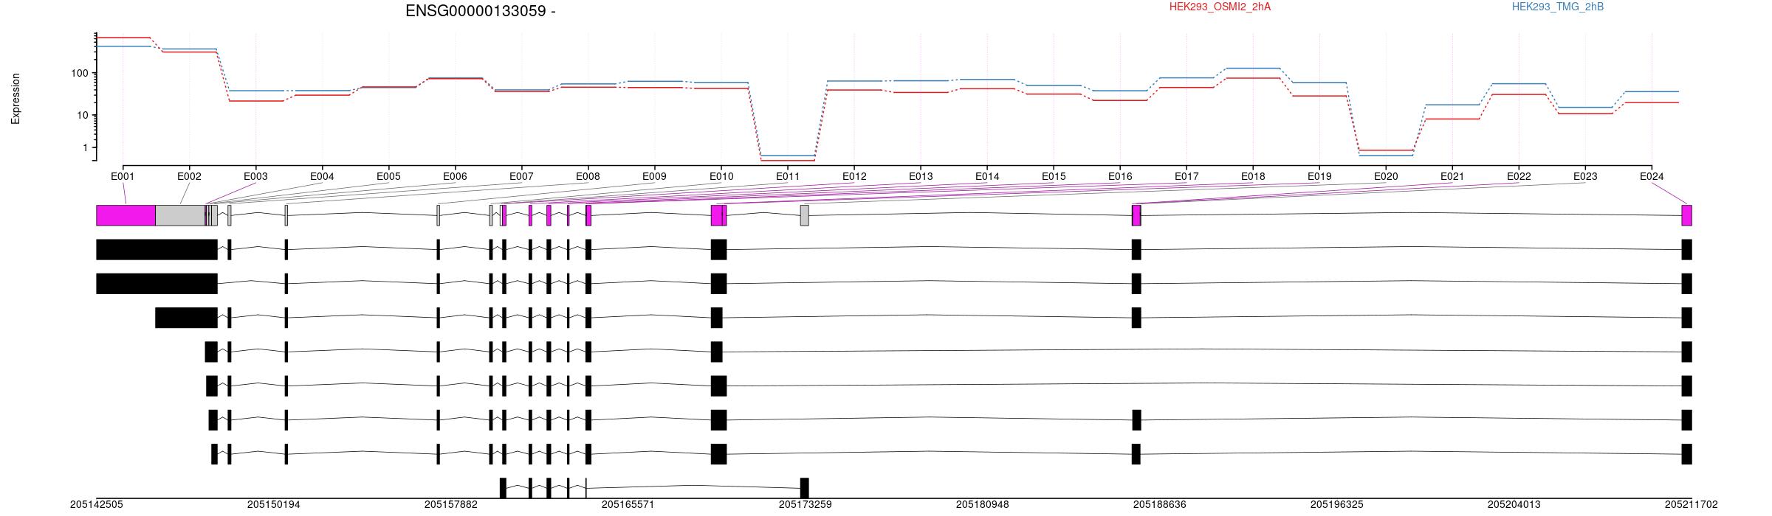Click exon label E013
The width and height of the screenshot is (1772, 516).
921,177
